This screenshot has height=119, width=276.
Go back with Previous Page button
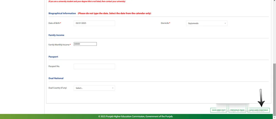tap(237, 110)
